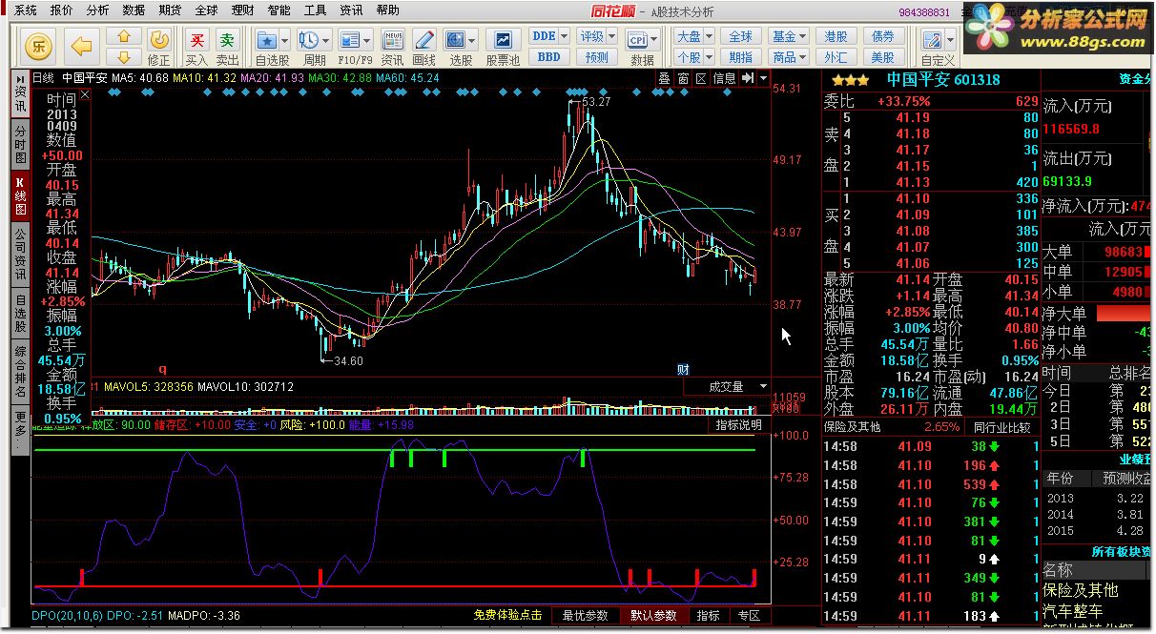Switch to the 分时图 sidebar tab
The image size is (1156, 634).
pos(21,146)
